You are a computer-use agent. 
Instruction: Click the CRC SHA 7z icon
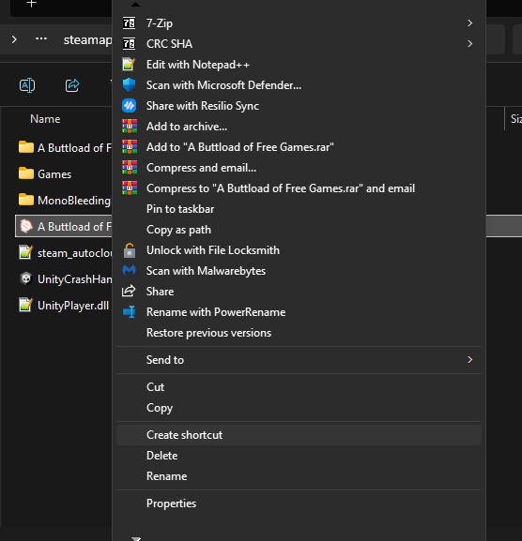coord(130,44)
